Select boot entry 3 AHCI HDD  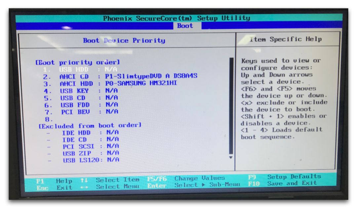pyautogui.click(x=110, y=84)
